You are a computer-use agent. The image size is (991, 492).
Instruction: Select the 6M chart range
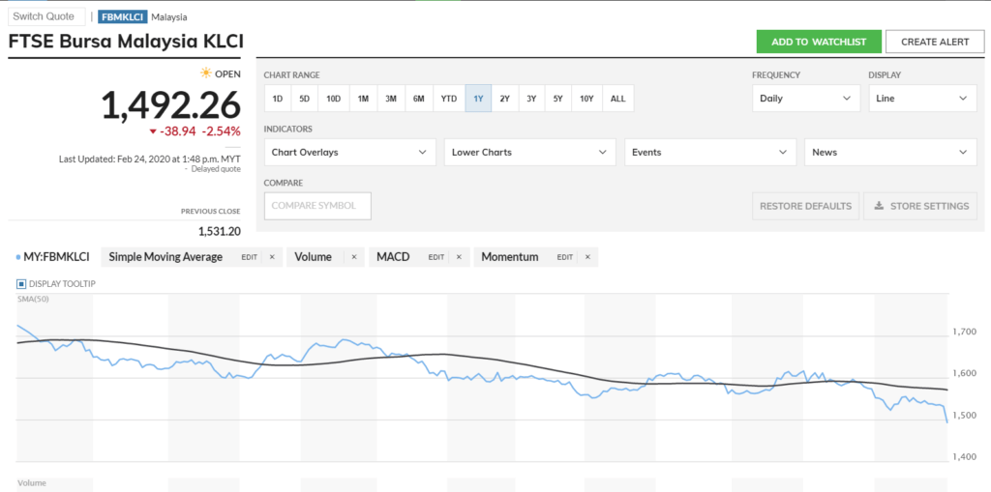pos(418,99)
